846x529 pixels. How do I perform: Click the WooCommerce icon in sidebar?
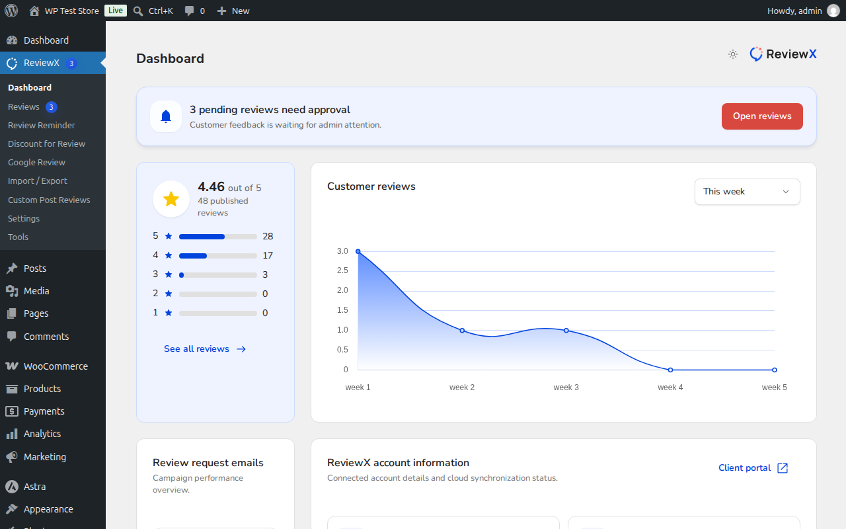pos(12,366)
